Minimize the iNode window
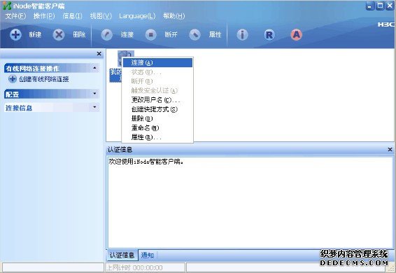Viewport: 396px width, 273px height. click(x=370, y=6)
